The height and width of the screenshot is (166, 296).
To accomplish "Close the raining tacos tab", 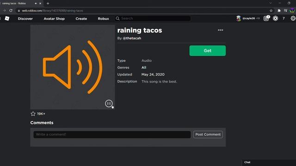I will pos(40,3).
